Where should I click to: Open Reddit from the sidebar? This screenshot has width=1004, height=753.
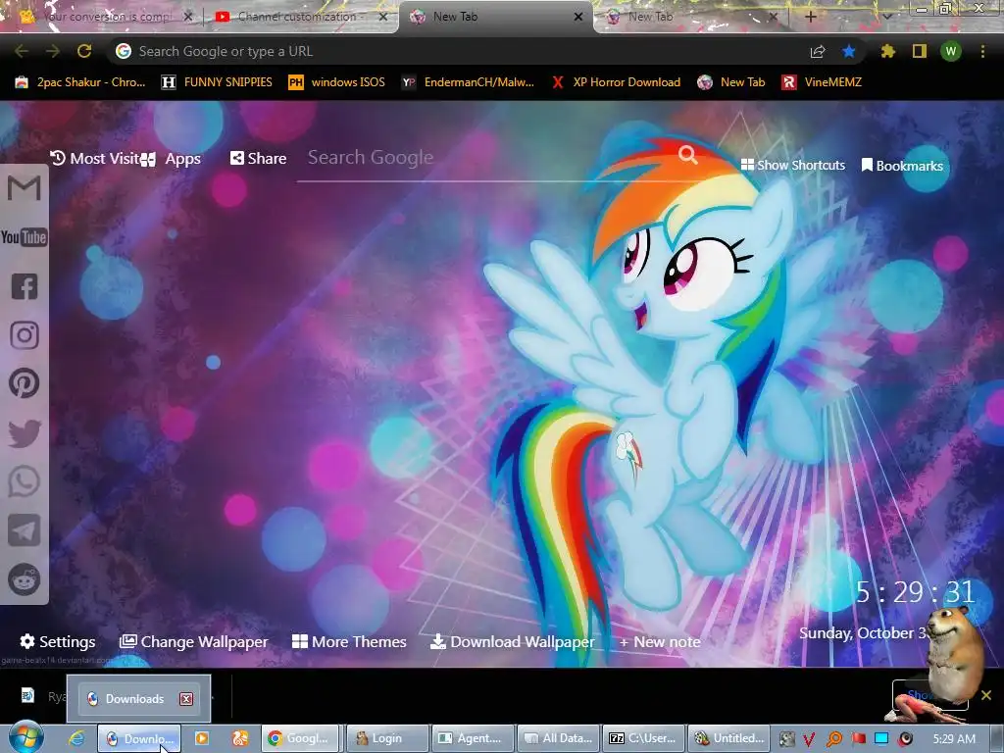(25, 579)
